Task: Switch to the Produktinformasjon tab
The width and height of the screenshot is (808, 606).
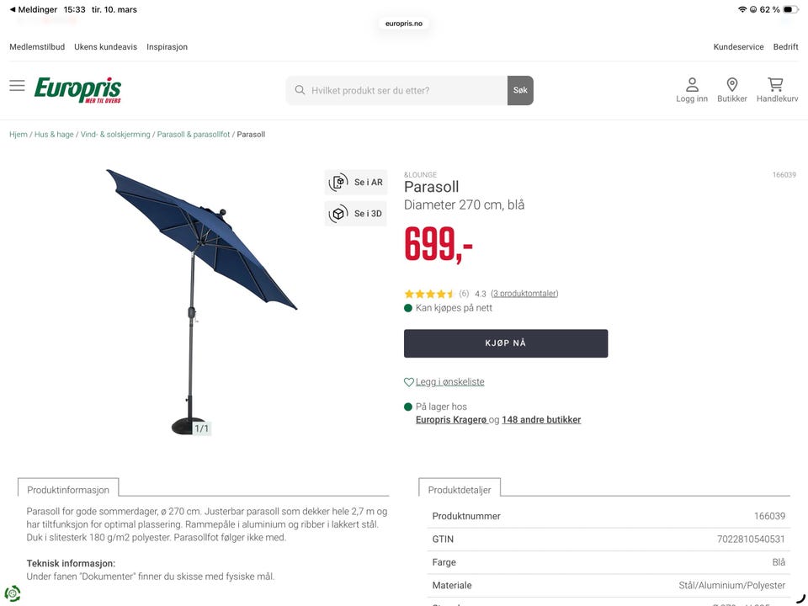Action: point(68,489)
